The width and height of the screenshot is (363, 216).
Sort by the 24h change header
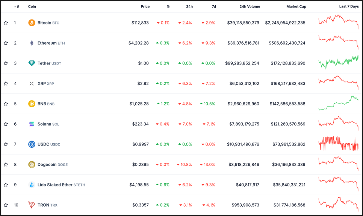pyautogui.click(x=189, y=6)
